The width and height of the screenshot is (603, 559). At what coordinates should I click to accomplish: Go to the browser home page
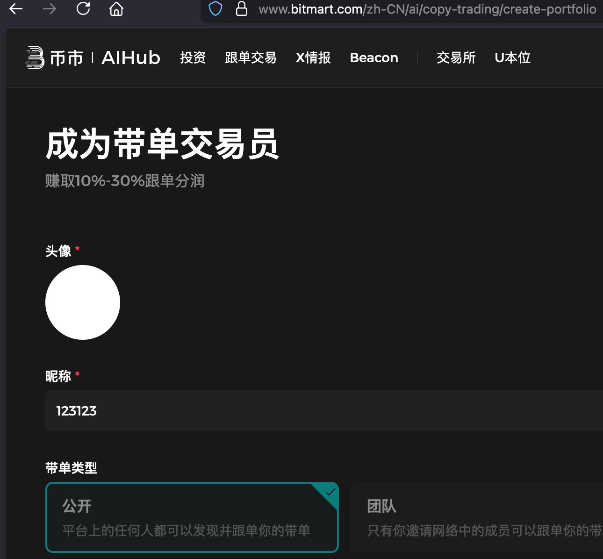116,9
